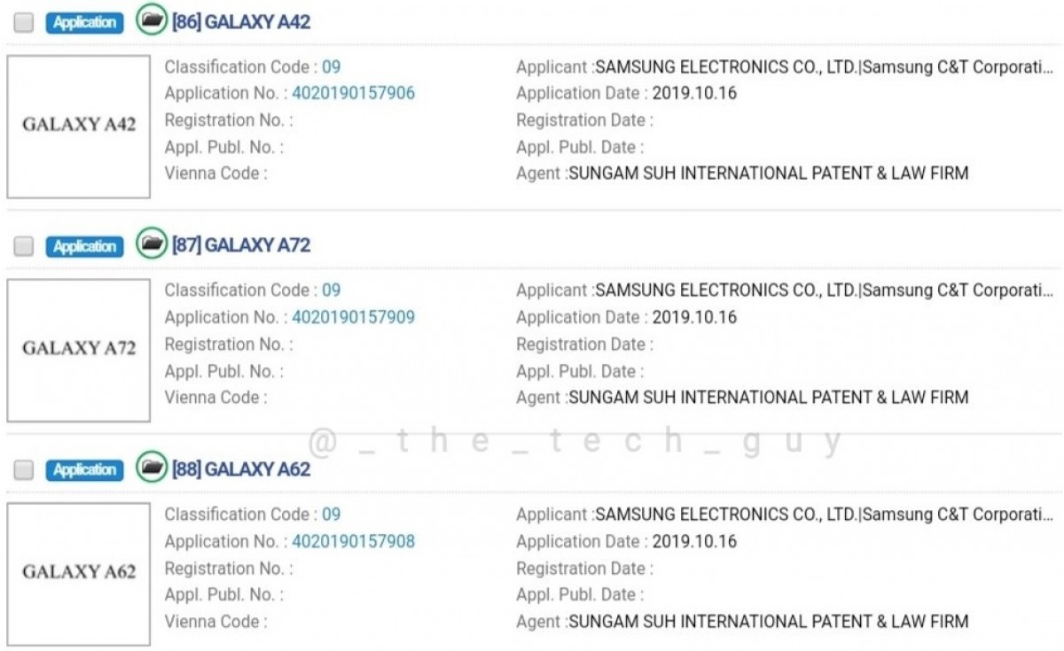
Task: Open the folder icon beside Galaxy A42
Action: click(x=152, y=20)
